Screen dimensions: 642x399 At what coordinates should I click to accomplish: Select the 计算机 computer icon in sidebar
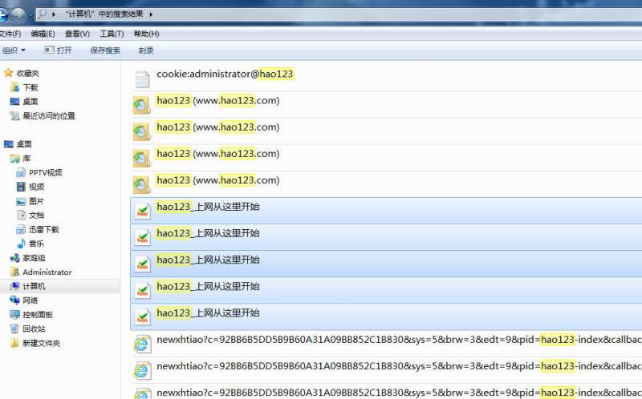[14, 286]
